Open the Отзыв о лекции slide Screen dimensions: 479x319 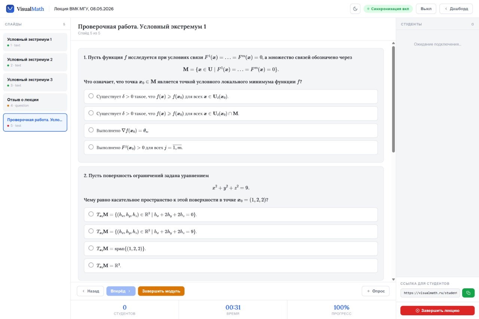(35, 102)
